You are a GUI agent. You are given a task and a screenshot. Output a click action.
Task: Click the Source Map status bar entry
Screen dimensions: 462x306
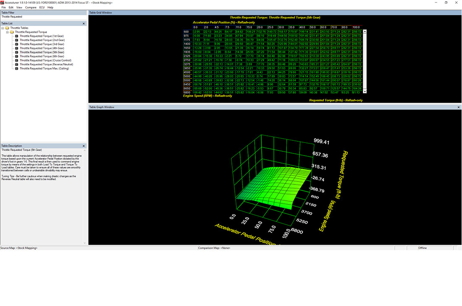pos(19,248)
